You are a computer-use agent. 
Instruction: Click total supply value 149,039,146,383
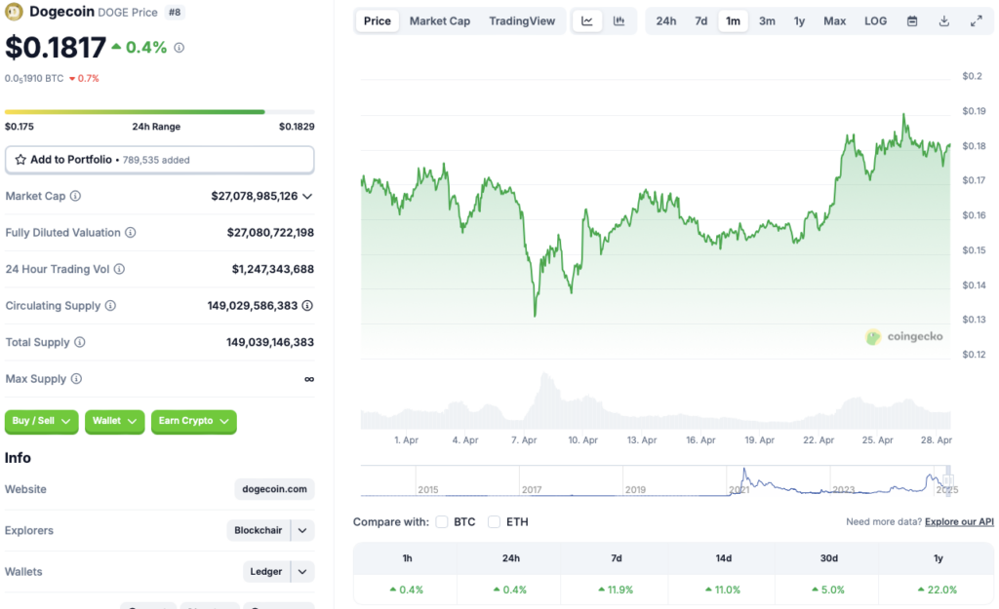(x=270, y=342)
